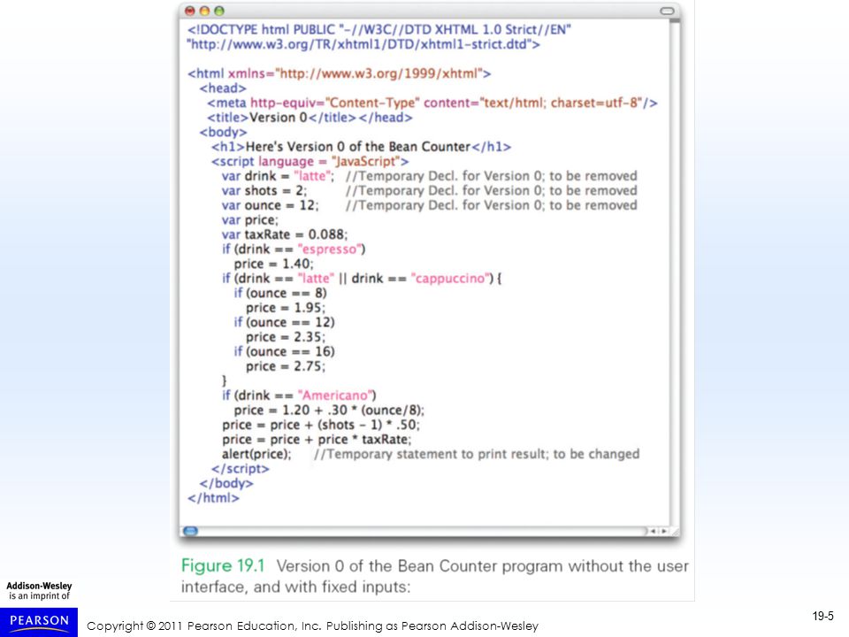This screenshot has width=849, height=637.
Task: Click the h1 Bean Counter heading line
Action: tap(361, 147)
